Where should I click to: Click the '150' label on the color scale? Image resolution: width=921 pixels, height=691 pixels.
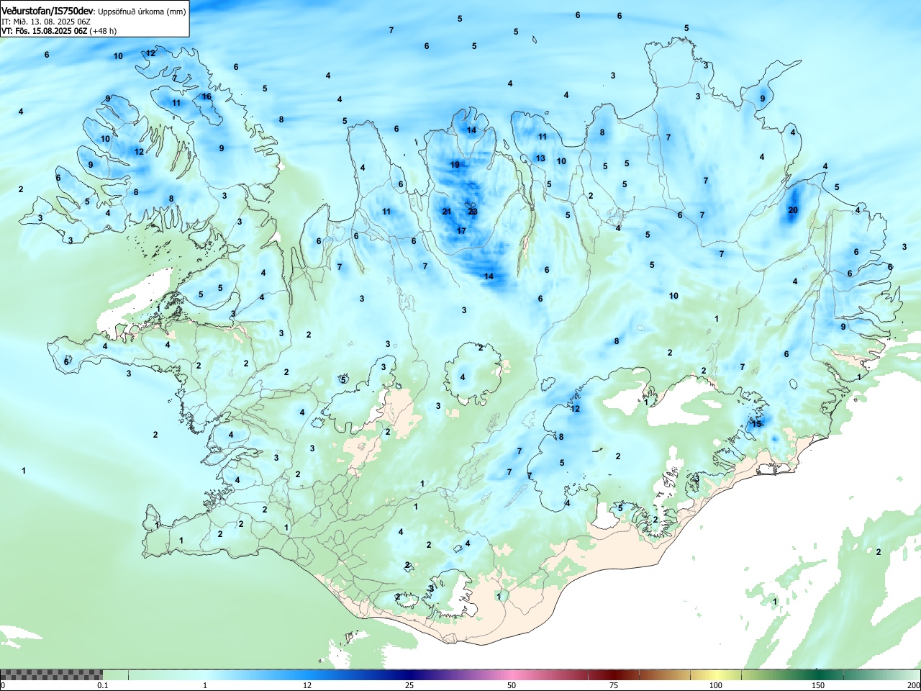[x=818, y=685]
